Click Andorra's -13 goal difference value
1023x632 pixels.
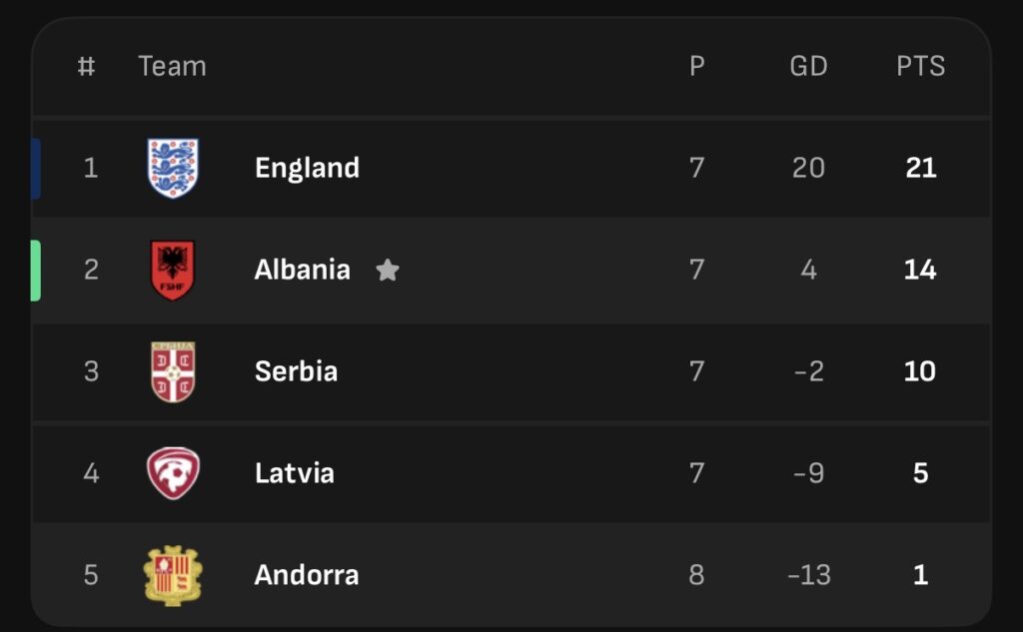[808, 575]
